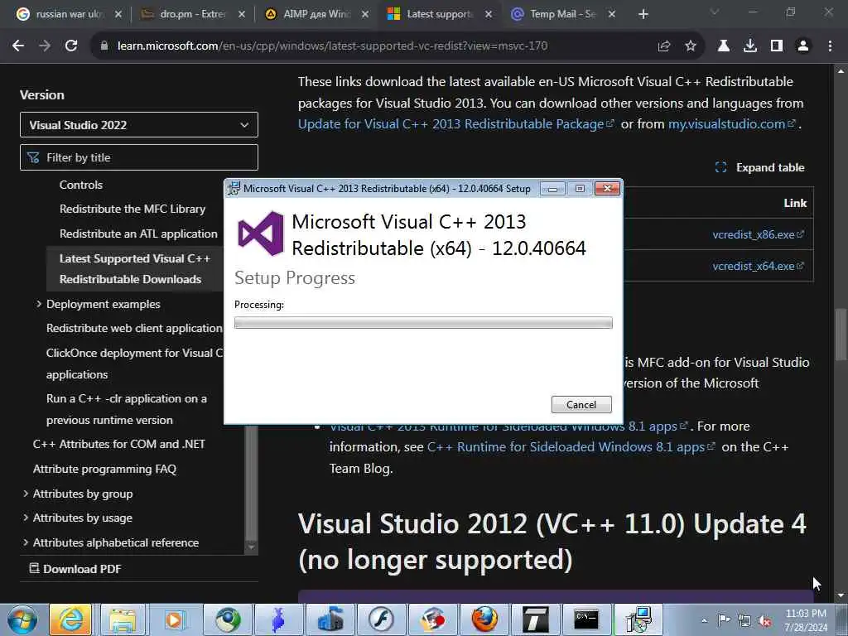The height and width of the screenshot is (636, 848).
Task: Launch Internet Explorer from the taskbar
Action: pyautogui.click(x=71, y=619)
